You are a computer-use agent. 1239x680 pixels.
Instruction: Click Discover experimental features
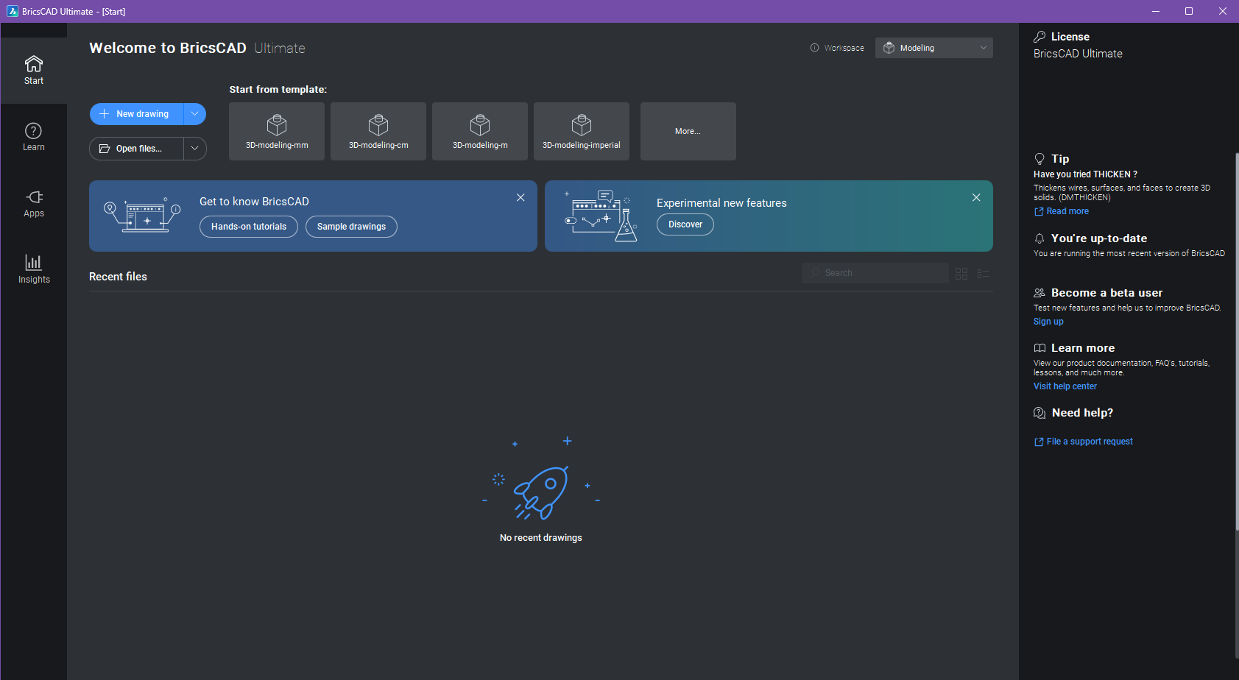pyautogui.click(x=685, y=224)
